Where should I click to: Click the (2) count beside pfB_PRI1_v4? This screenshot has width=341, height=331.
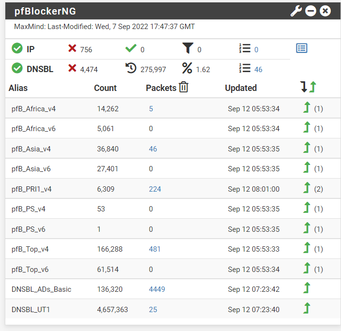[318, 189]
